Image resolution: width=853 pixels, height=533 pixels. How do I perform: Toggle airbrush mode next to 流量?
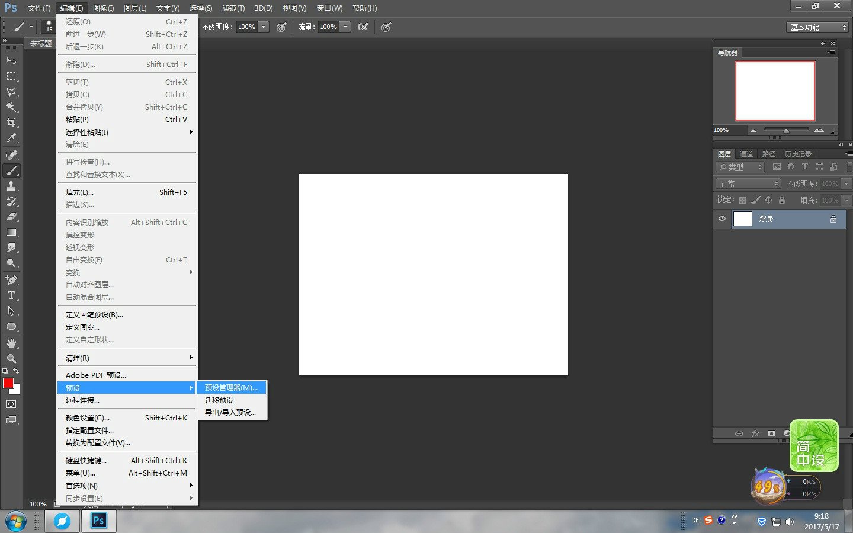363,27
